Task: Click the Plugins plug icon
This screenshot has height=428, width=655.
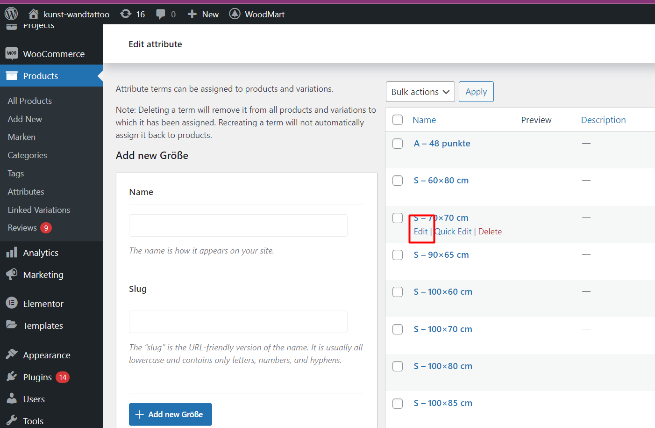Action: [12, 377]
